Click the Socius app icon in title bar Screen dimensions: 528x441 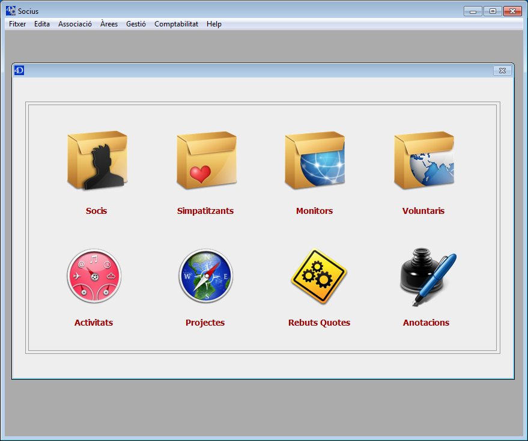10,11
